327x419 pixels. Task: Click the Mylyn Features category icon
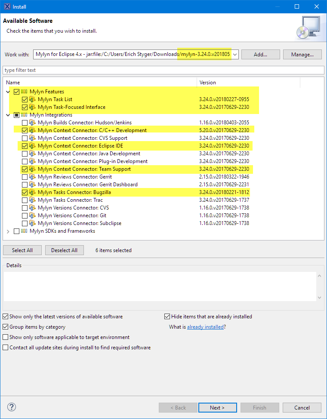25,92
